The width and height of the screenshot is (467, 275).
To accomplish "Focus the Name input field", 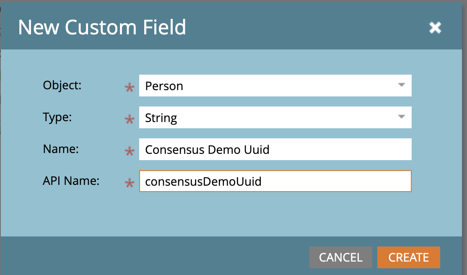I will [x=275, y=149].
